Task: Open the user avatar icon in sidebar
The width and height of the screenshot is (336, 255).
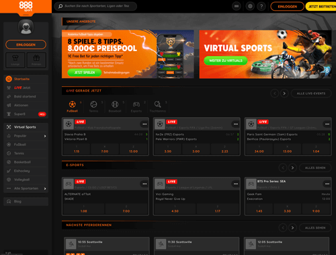Action: coord(26,27)
